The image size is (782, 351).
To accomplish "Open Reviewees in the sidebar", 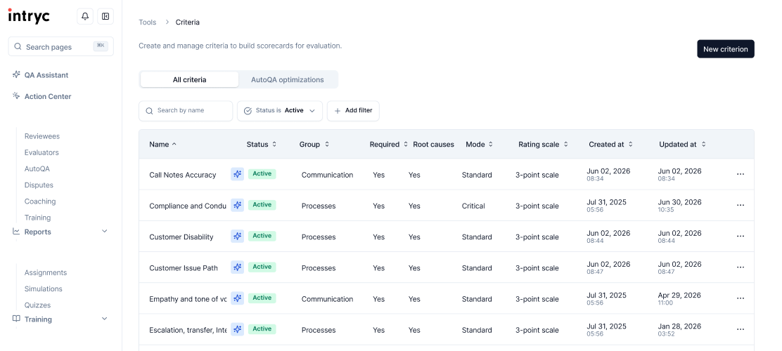I will tap(42, 136).
